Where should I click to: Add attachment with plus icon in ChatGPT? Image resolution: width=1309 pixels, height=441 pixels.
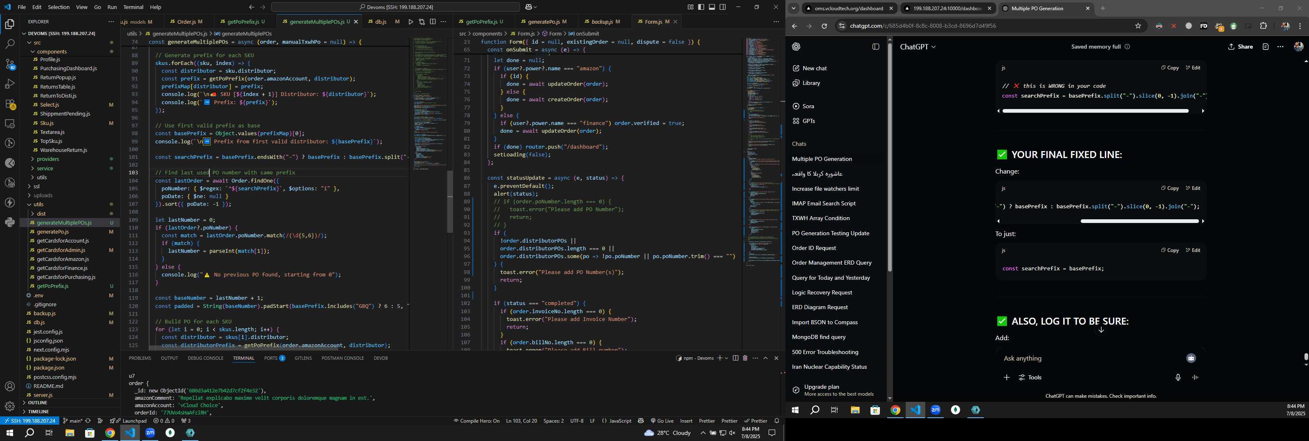[x=1006, y=378]
